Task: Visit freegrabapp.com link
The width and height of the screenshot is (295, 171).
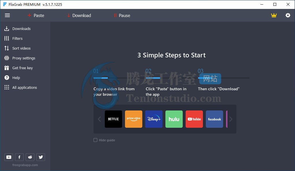Action: [25, 165]
